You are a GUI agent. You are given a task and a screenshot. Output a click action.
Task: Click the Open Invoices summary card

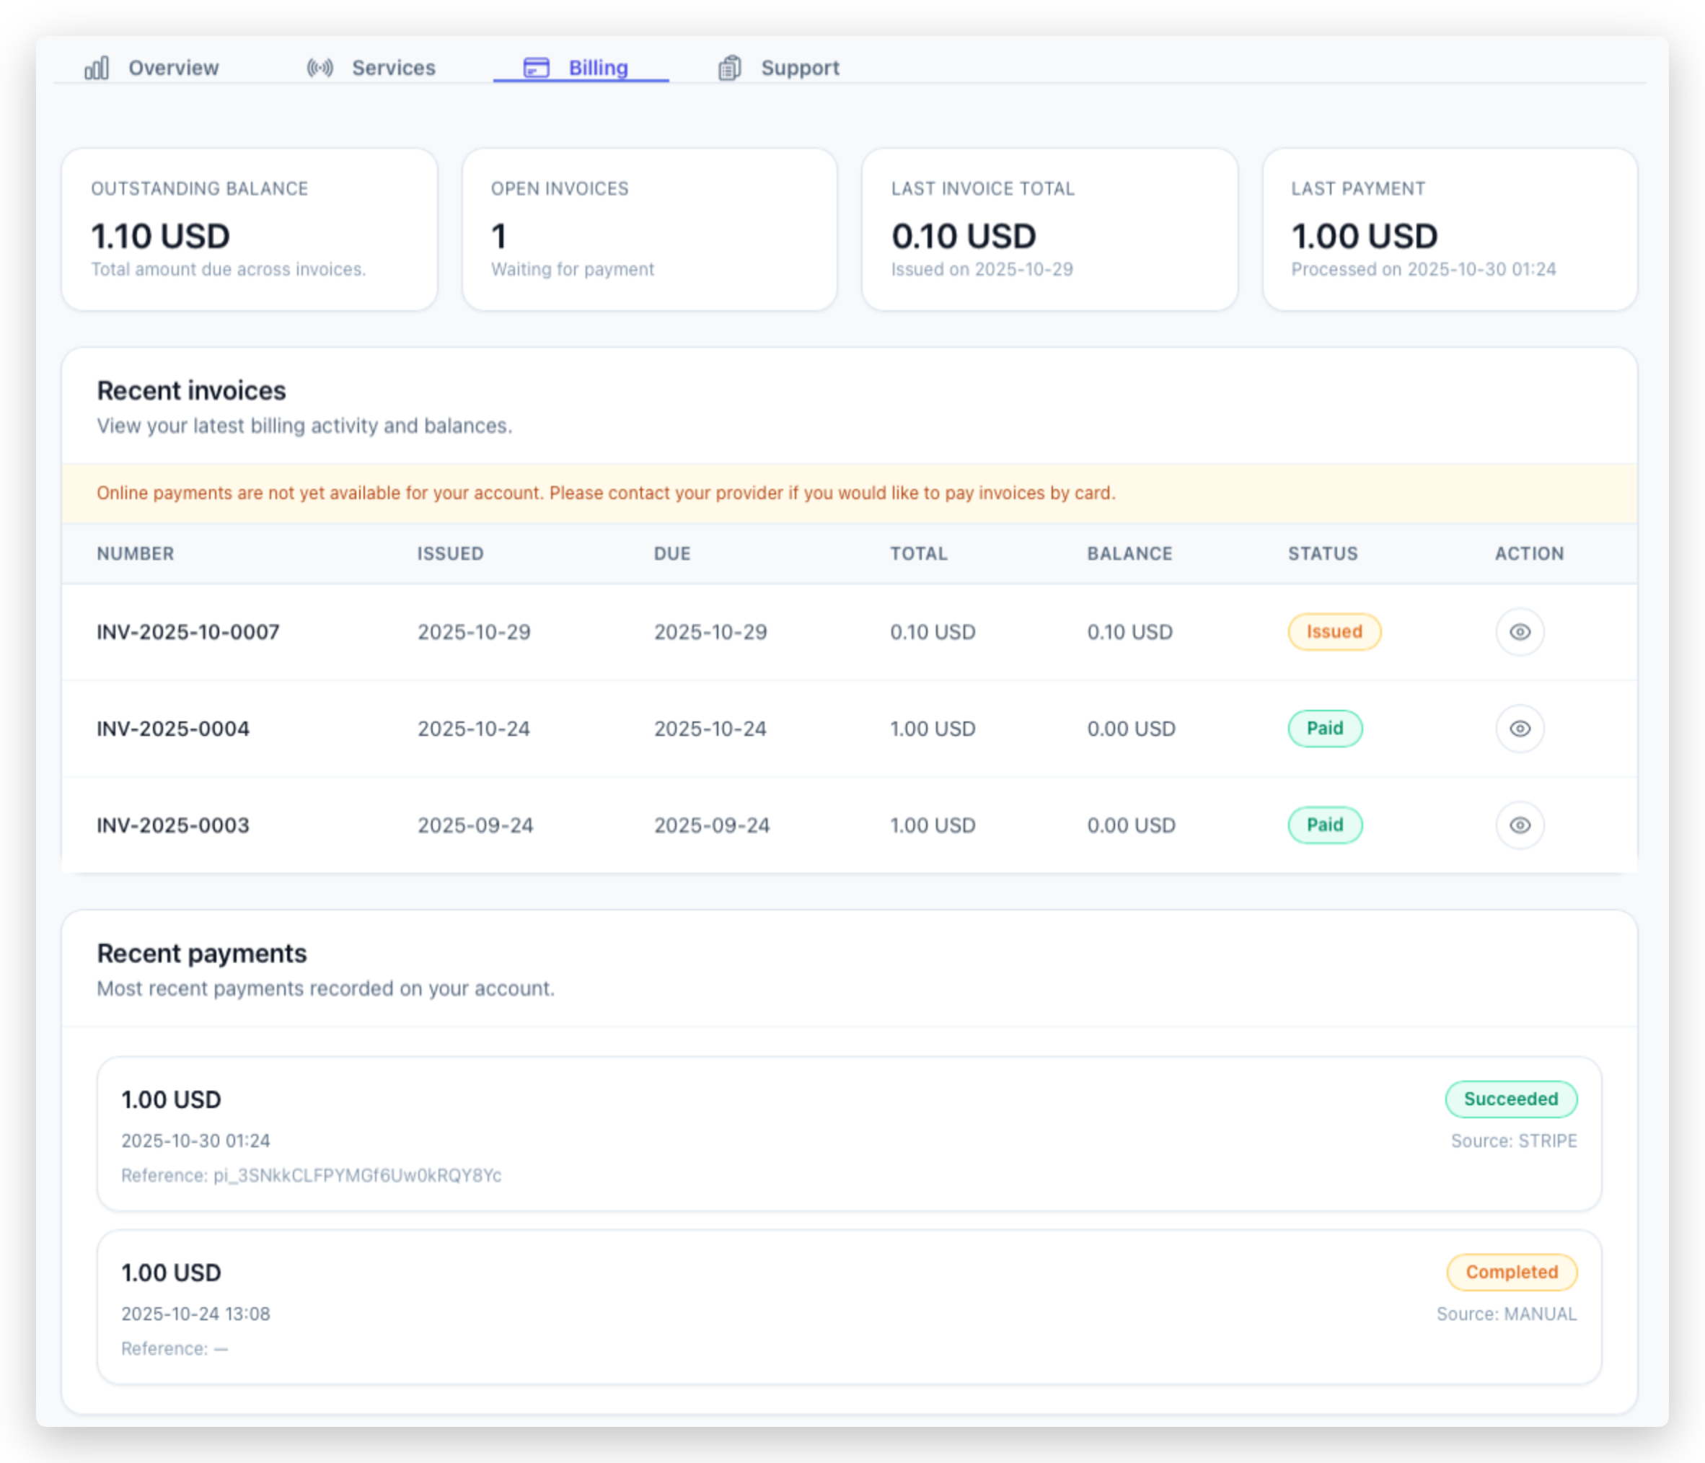click(649, 229)
